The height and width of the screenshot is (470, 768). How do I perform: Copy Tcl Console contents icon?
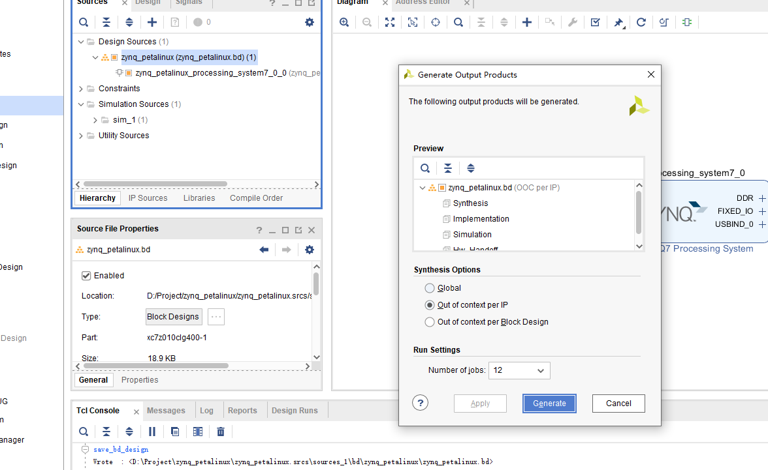pos(175,432)
